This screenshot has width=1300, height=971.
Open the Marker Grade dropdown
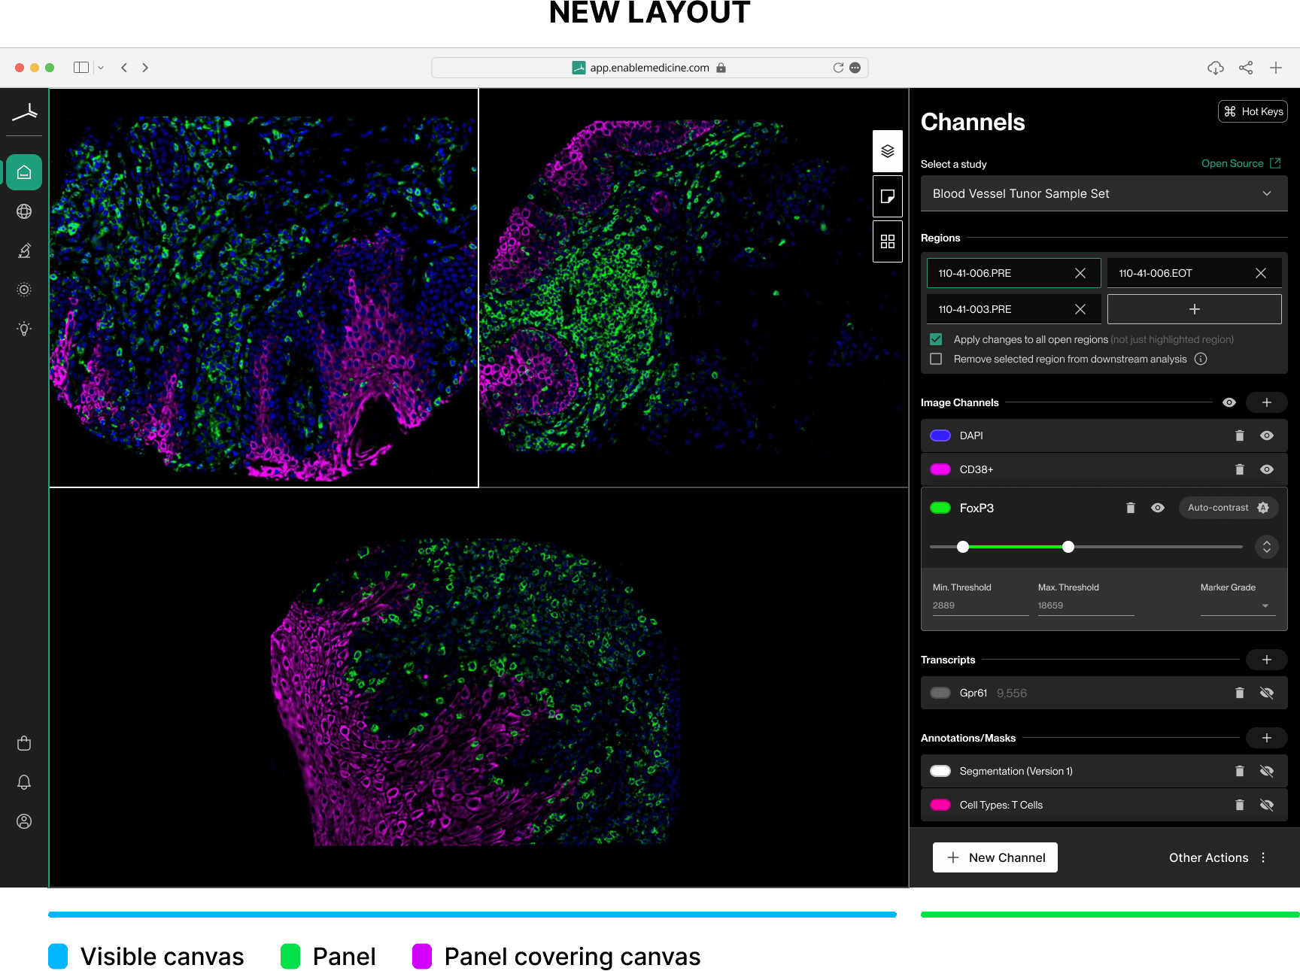(x=1238, y=605)
